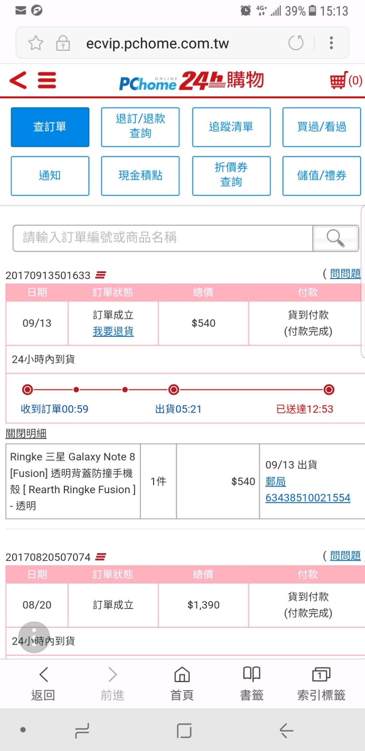Open the details icon next to order 20170820507074
This screenshot has height=751, width=365.
point(100,557)
